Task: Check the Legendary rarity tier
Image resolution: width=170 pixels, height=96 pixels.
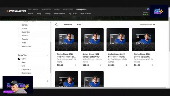Action: (19, 69)
